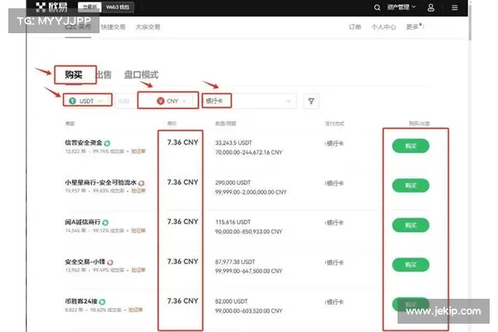Open the 资产管理 dropdown menu
Image resolution: width=498 pixels, height=332 pixels.
[403, 7]
